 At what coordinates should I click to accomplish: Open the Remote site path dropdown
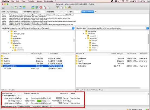pyautogui.click(x=147, y=28)
